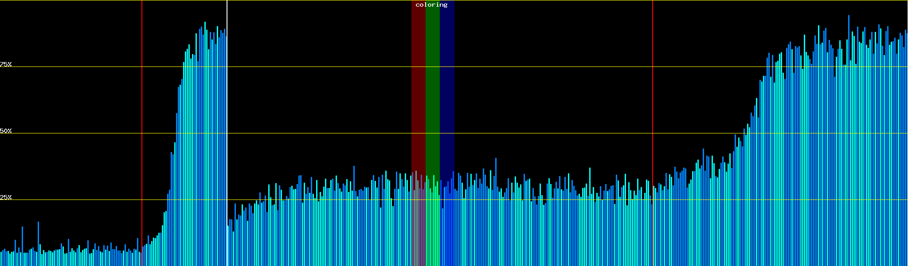Click the 50% axis label
The width and height of the screenshot is (908, 266).
(6, 131)
